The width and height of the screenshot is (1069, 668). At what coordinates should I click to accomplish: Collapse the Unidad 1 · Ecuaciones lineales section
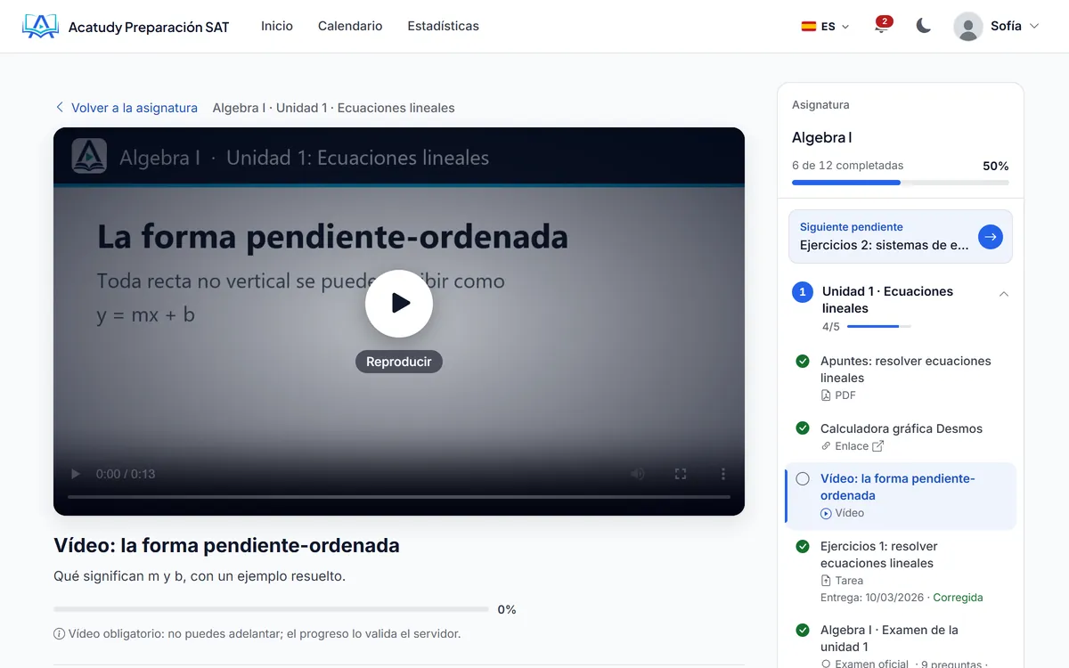tap(1004, 294)
